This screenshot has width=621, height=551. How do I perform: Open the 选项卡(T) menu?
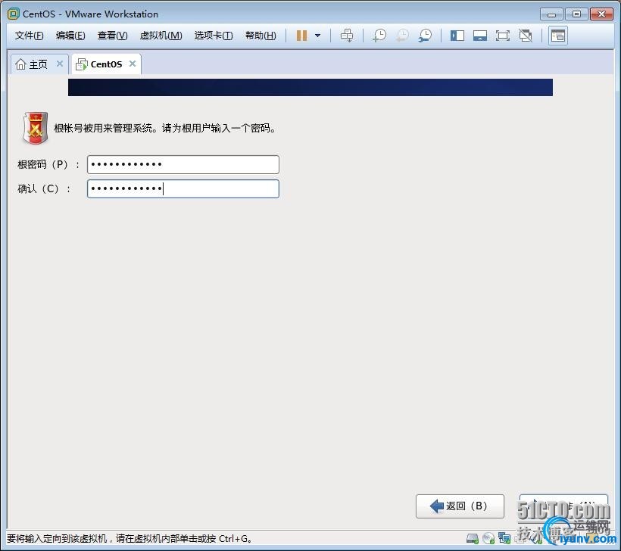coord(214,36)
